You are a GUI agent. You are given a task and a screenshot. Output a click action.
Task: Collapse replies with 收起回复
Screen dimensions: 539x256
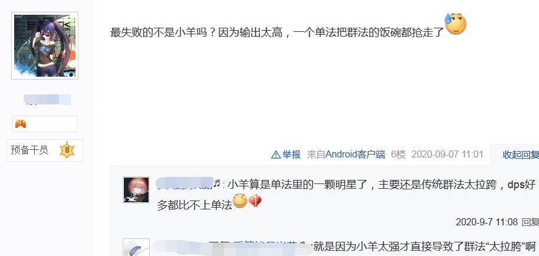[x=521, y=155]
